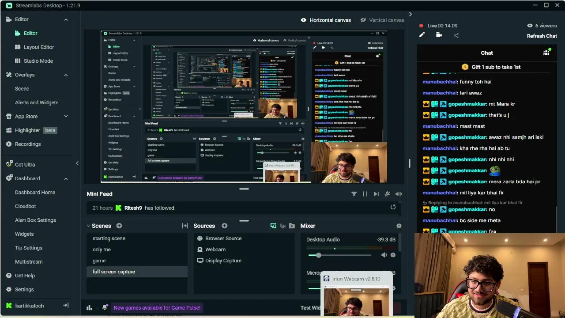Toggle the Mini Feed crossed-out mute event icon

click(388, 194)
